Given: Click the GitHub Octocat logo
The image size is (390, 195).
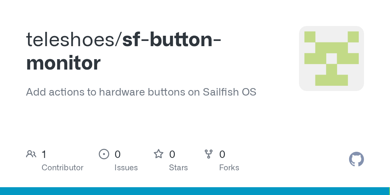Looking at the screenshot, I should [356, 159].
